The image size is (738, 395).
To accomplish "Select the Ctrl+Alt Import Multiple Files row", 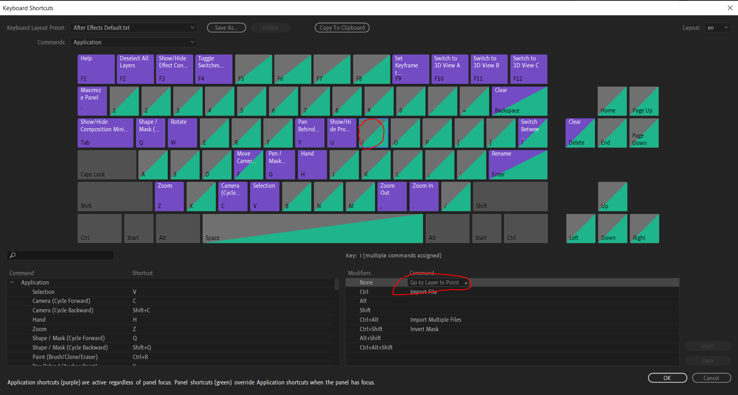I will pyautogui.click(x=512, y=320).
